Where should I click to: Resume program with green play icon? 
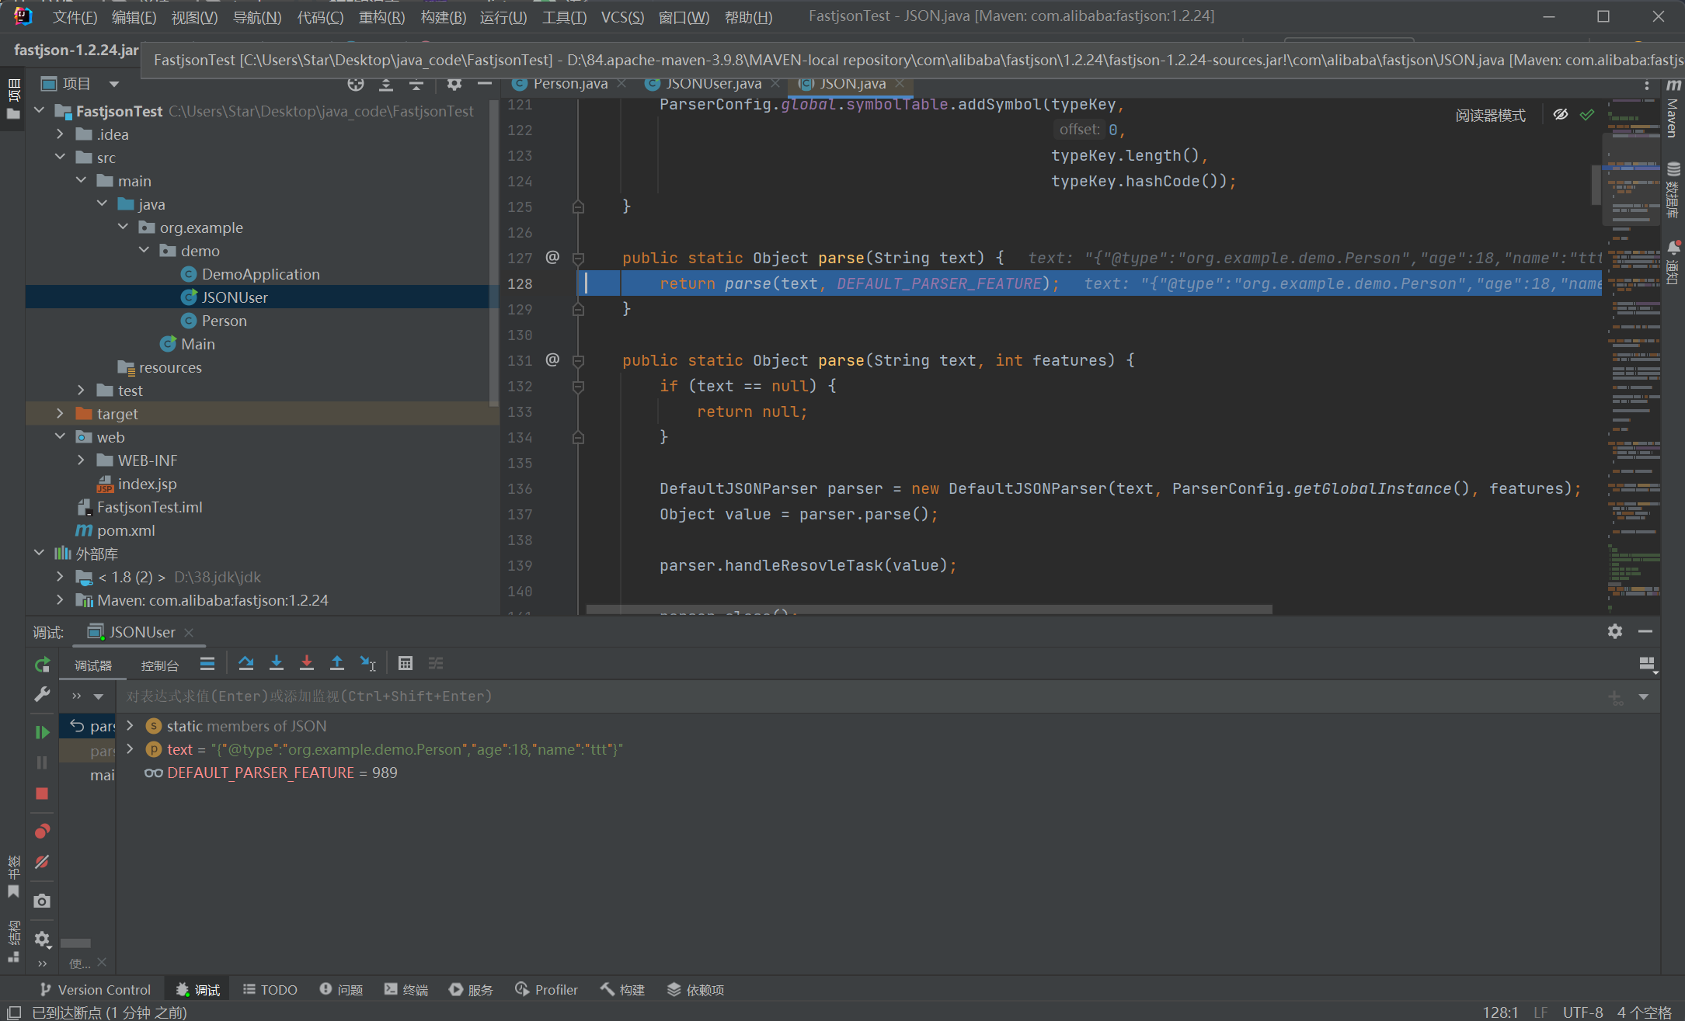click(42, 731)
